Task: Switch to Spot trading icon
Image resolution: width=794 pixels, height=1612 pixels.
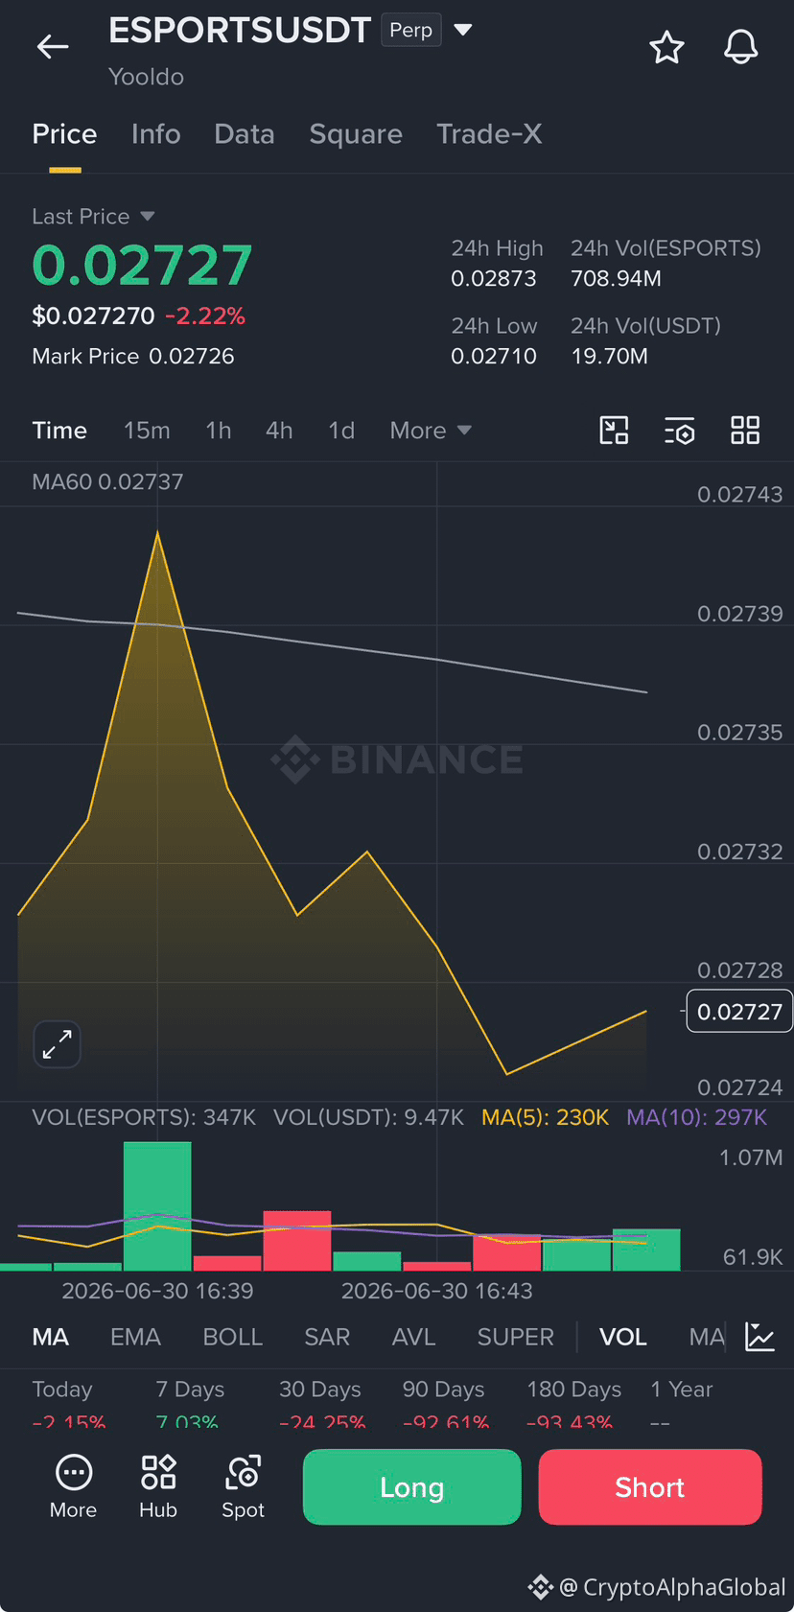Action: (x=244, y=1486)
